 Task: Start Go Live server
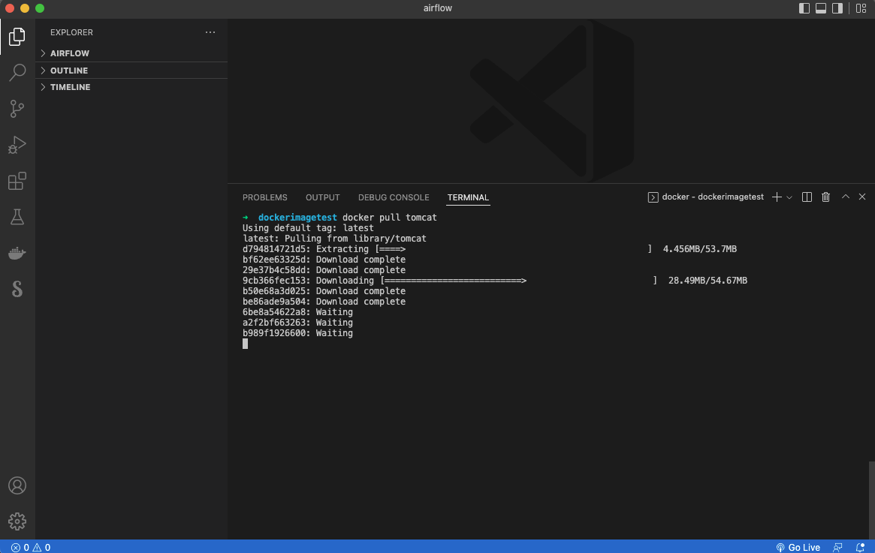coord(798,548)
